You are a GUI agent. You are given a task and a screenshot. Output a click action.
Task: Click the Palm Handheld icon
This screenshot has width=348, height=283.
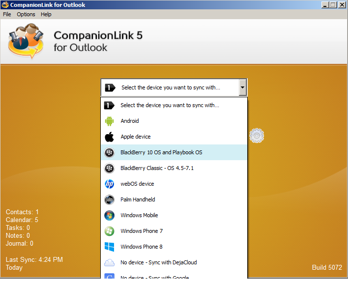(110, 199)
